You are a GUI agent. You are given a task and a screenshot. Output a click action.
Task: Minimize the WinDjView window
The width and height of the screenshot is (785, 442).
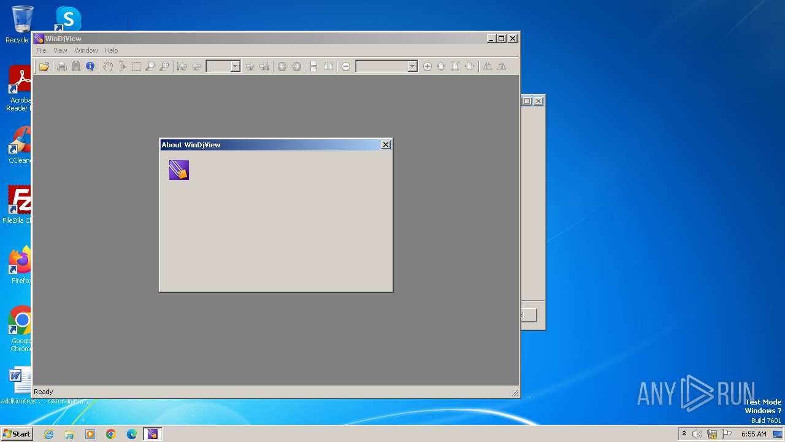click(x=491, y=39)
